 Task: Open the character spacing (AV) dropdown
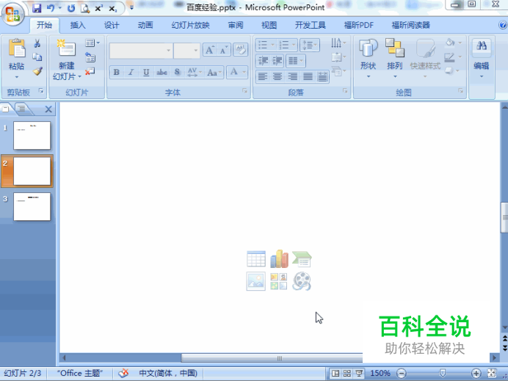click(195, 72)
